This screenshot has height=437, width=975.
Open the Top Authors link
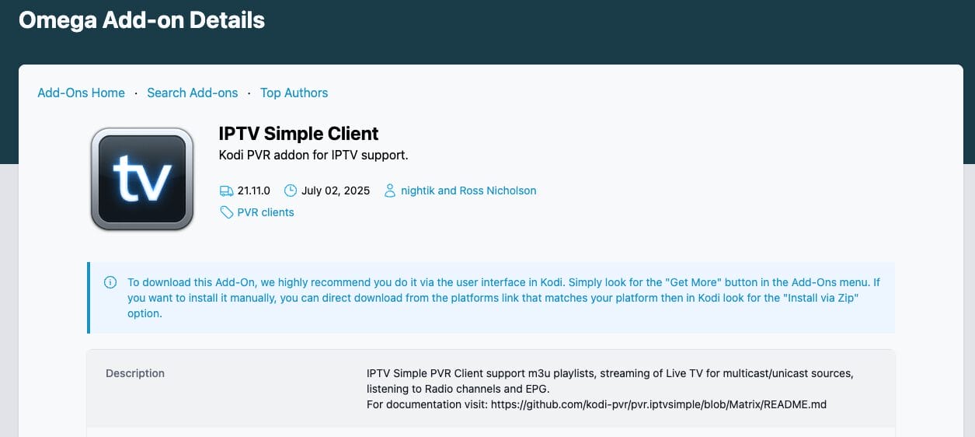click(294, 93)
